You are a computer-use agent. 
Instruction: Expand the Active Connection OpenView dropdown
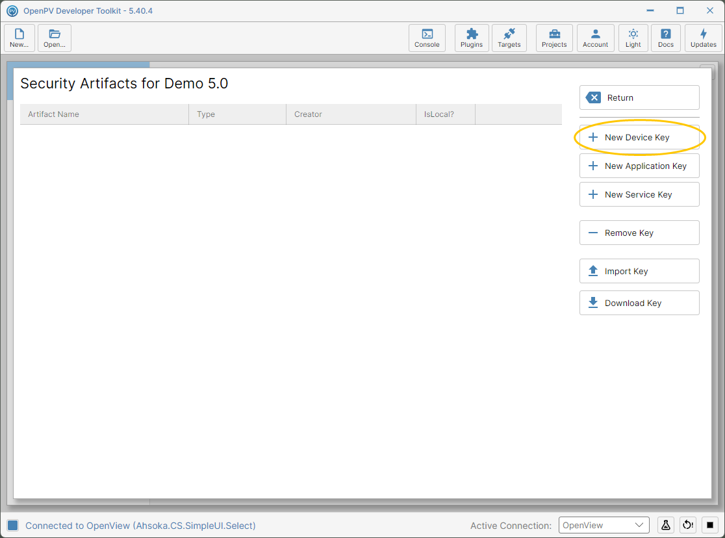point(604,525)
